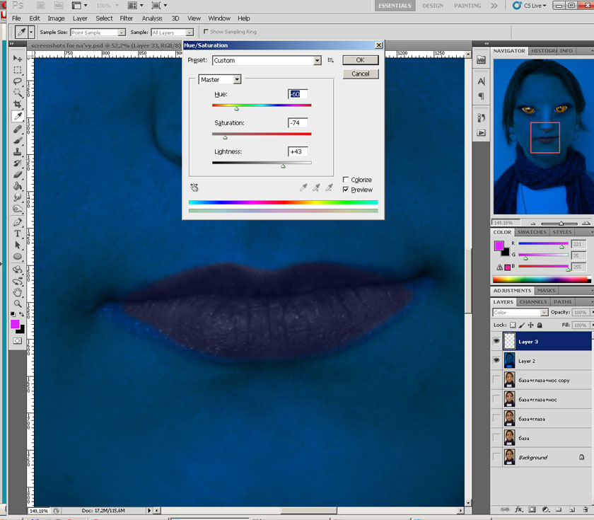Click OK in Hue/Saturation dialog
594x520 pixels.
pyautogui.click(x=360, y=61)
